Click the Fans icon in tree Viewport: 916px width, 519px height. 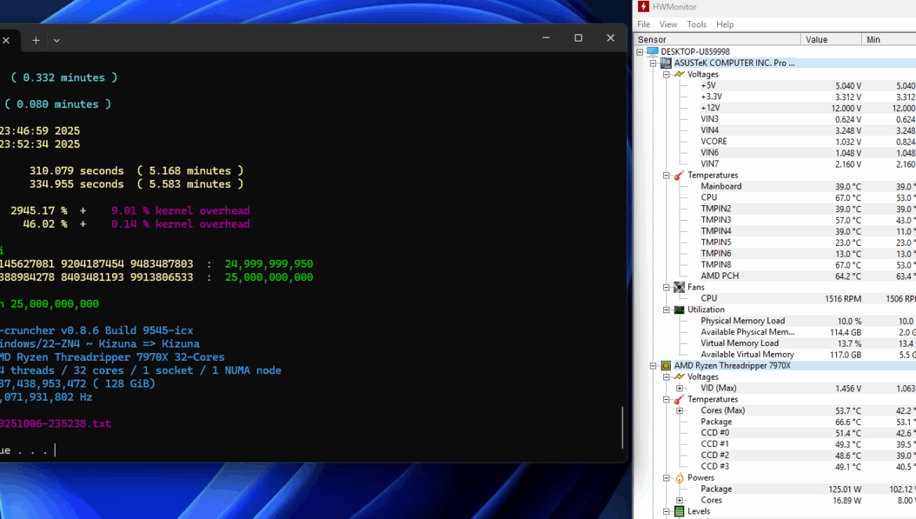coord(679,287)
